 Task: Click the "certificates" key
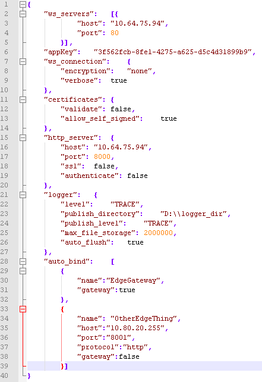point(73,99)
